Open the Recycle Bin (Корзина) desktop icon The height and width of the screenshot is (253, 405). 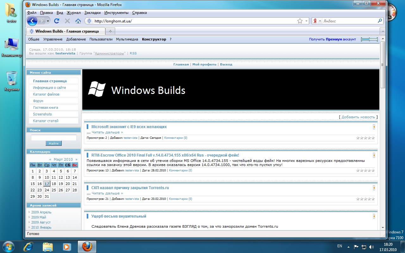(x=12, y=81)
